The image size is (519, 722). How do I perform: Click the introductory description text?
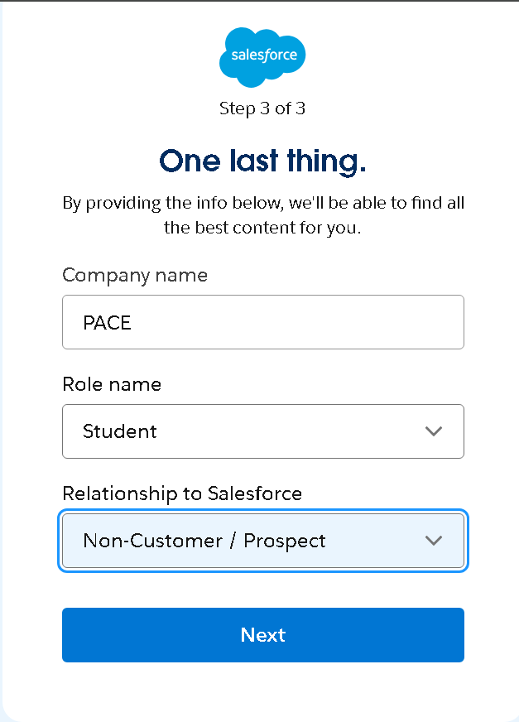262,214
